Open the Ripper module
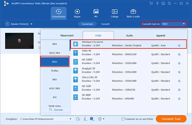 (77, 13)
